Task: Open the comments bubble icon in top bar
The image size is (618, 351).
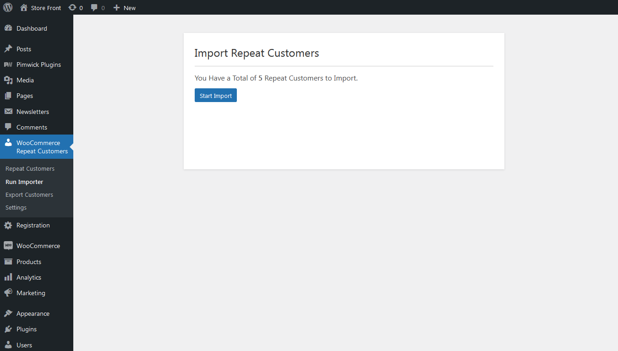Action: click(94, 7)
